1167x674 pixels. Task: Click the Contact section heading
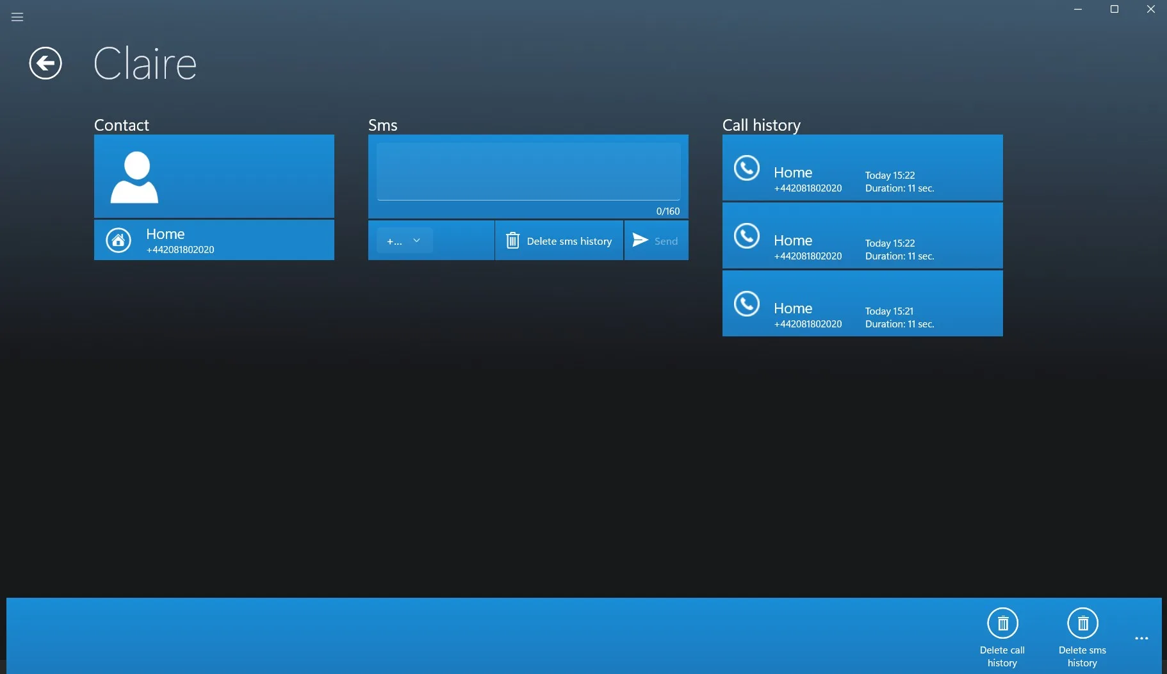coord(122,125)
